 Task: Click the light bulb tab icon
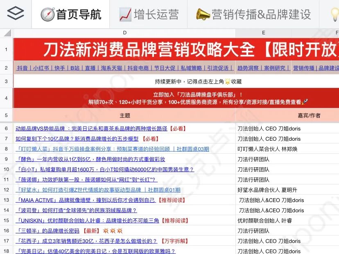(x=334, y=14)
